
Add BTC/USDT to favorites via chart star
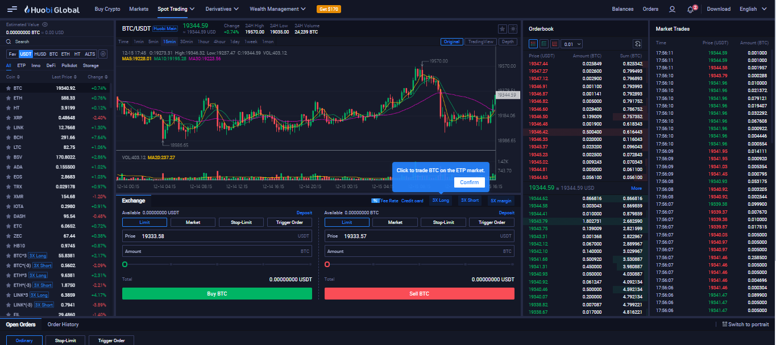coord(502,29)
